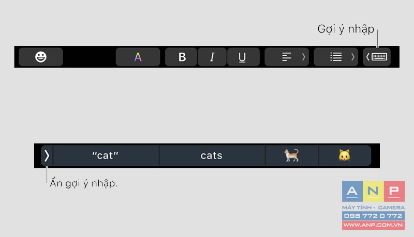Choose the "cat" quoted suggestion

[x=106, y=155]
